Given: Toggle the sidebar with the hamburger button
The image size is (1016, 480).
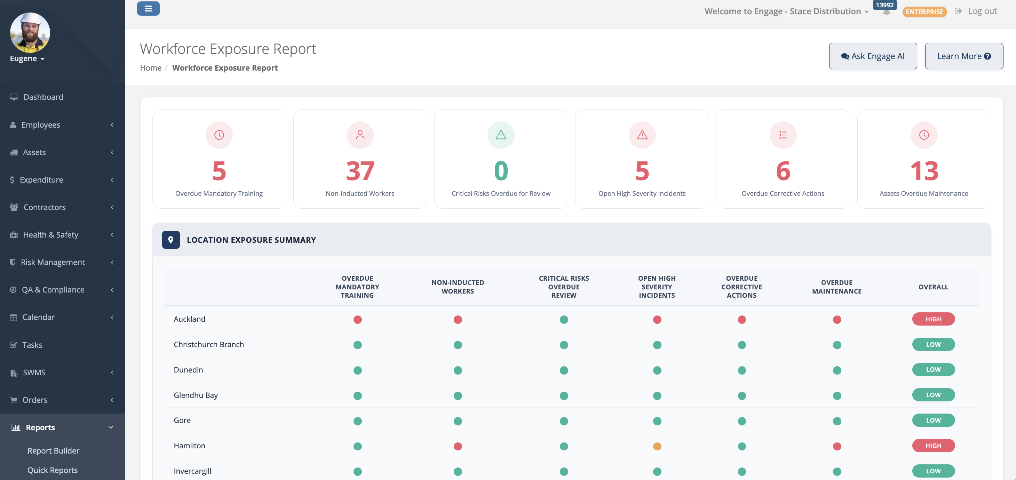Looking at the screenshot, I should pos(148,9).
